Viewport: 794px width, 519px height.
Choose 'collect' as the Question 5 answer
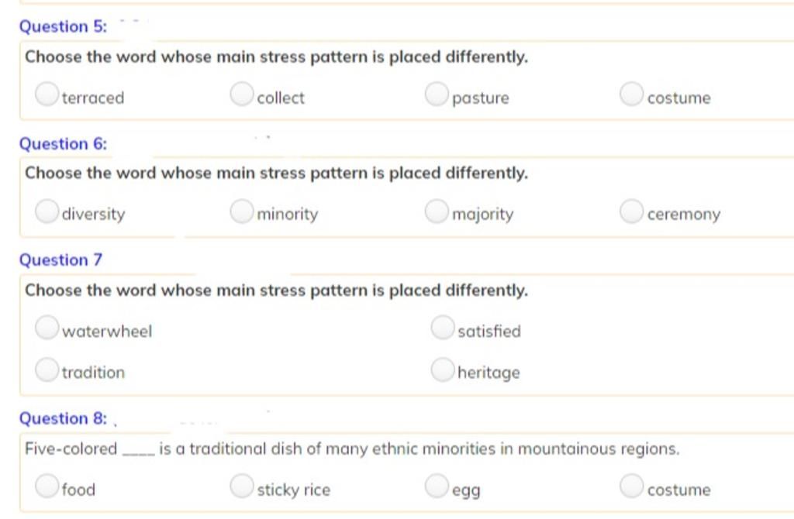click(x=242, y=94)
